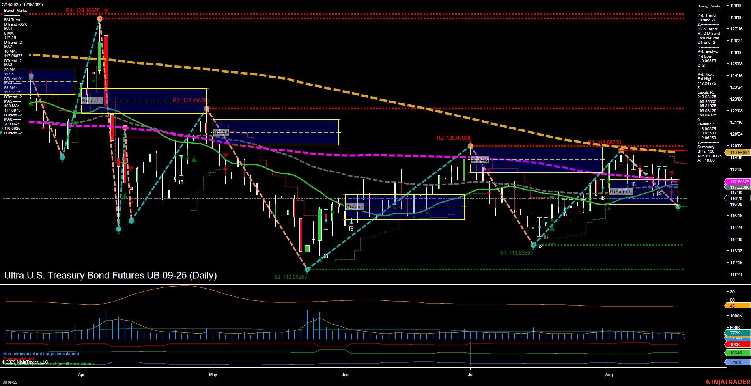Select the M-August label inside the August range box
This screenshot has height=386, width=751.
tap(621, 192)
